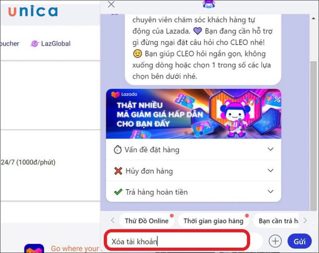Select the stopwatch icon for order issues
The height and width of the screenshot is (253, 319).
pos(117,150)
